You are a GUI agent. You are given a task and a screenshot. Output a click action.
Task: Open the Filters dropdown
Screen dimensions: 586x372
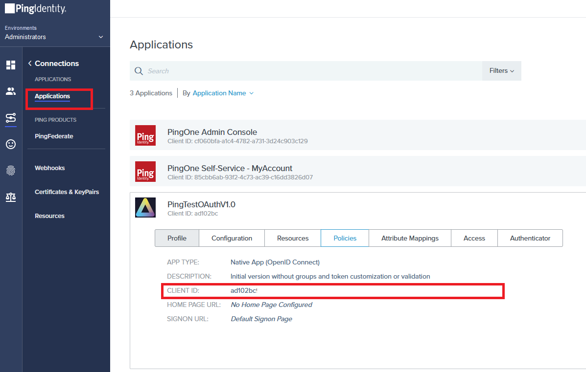click(x=501, y=70)
